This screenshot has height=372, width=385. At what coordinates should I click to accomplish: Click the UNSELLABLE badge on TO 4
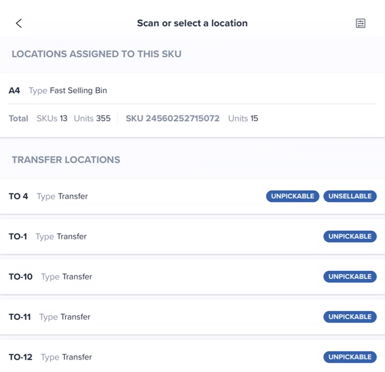tap(350, 196)
